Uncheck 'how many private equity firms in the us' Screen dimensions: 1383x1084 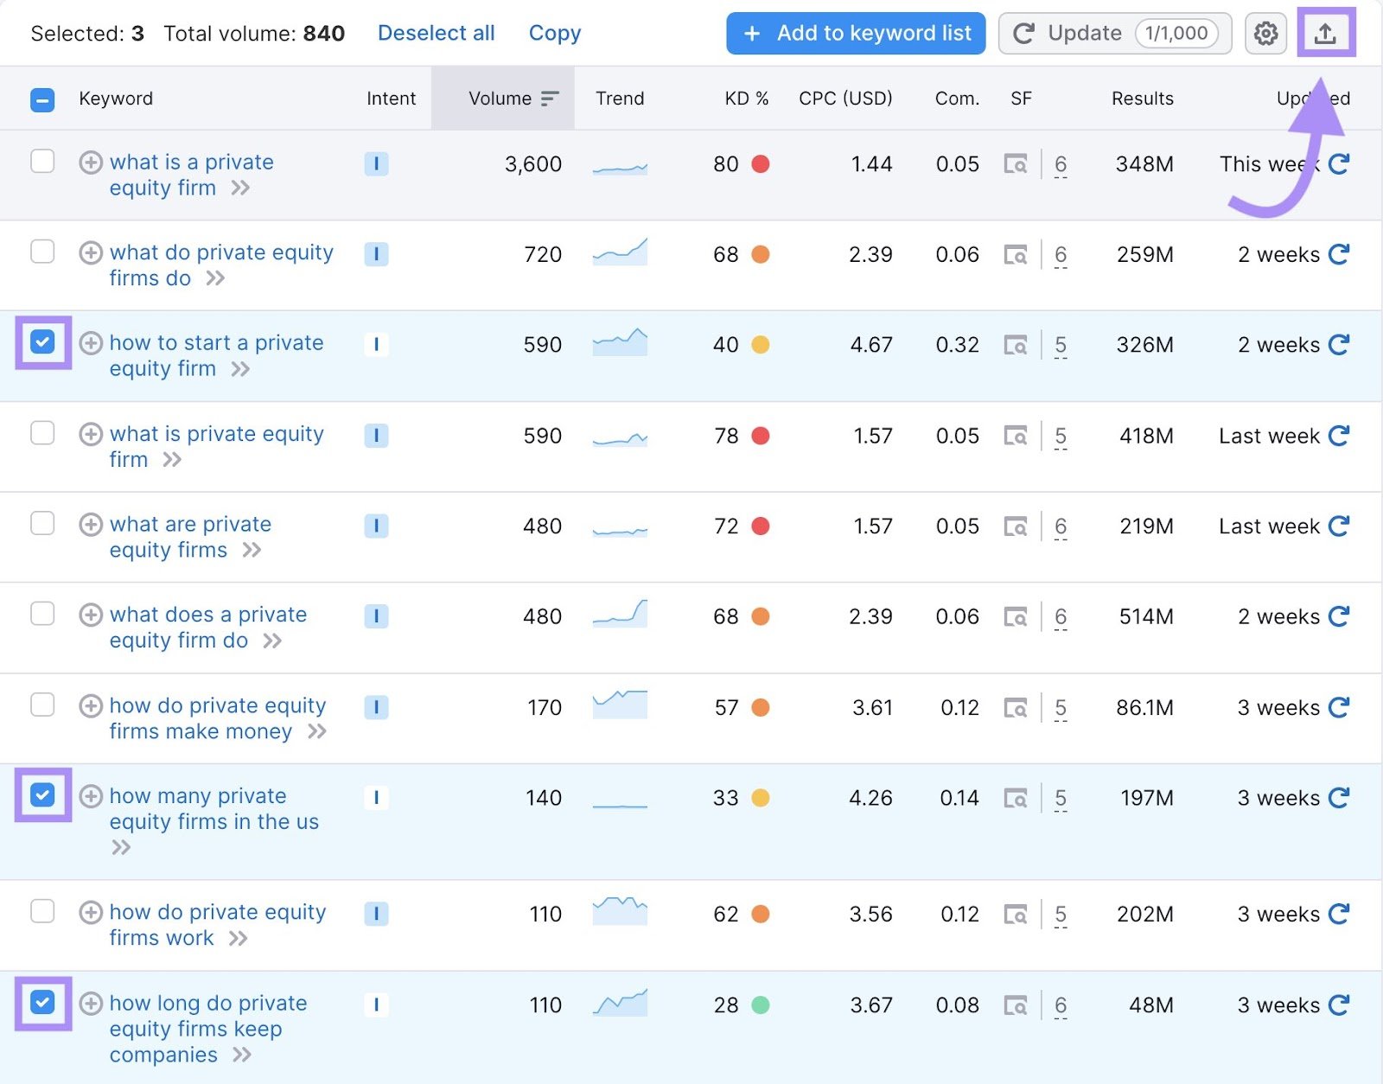coord(41,796)
